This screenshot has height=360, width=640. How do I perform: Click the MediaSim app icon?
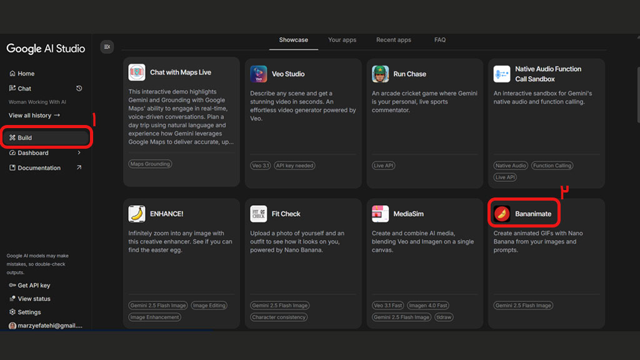point(380,214)
